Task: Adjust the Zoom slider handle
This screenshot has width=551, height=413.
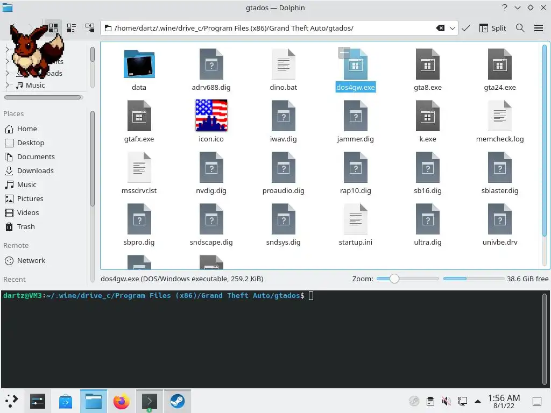Action: coord(394,279)
